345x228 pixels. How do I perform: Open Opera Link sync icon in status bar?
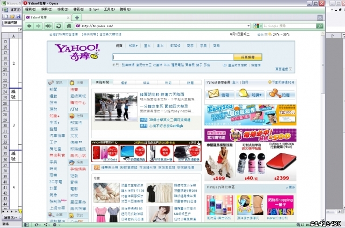37,225
